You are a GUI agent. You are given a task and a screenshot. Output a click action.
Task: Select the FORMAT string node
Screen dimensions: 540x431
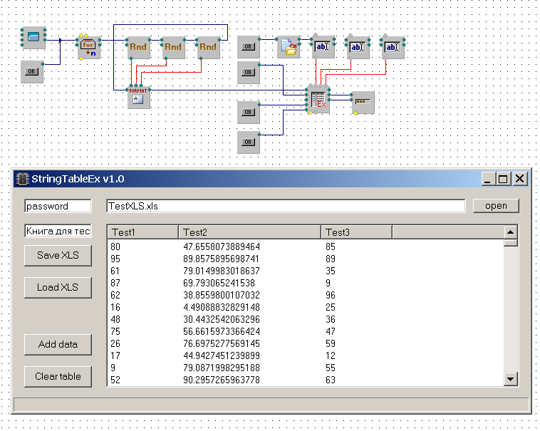point(138,98)
